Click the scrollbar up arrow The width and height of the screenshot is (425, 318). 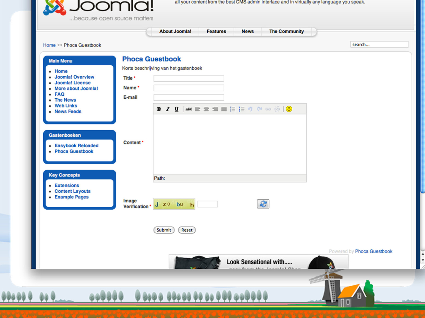click(x=423, y=254)
